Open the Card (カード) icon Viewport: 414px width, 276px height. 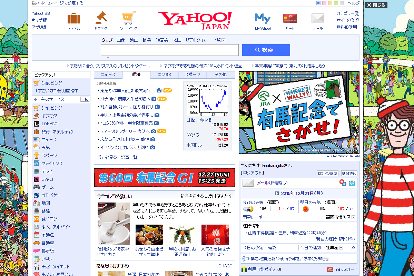pyautogui.click(x=290, y=18)
